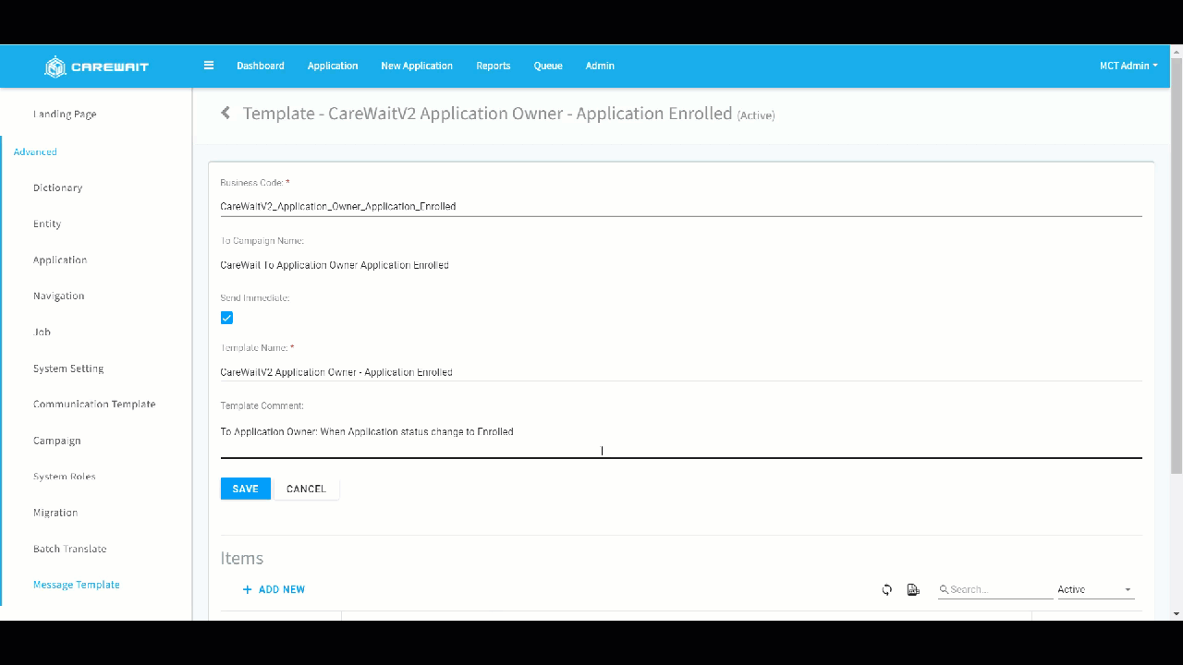The height and width of the screenshot is (665, 1183).
Task: Open System Roles in the sidebar
Action: [65, 477]
